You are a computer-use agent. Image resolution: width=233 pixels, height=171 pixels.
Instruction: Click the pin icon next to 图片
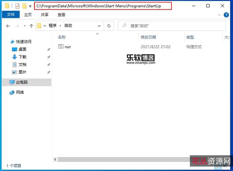49,73
